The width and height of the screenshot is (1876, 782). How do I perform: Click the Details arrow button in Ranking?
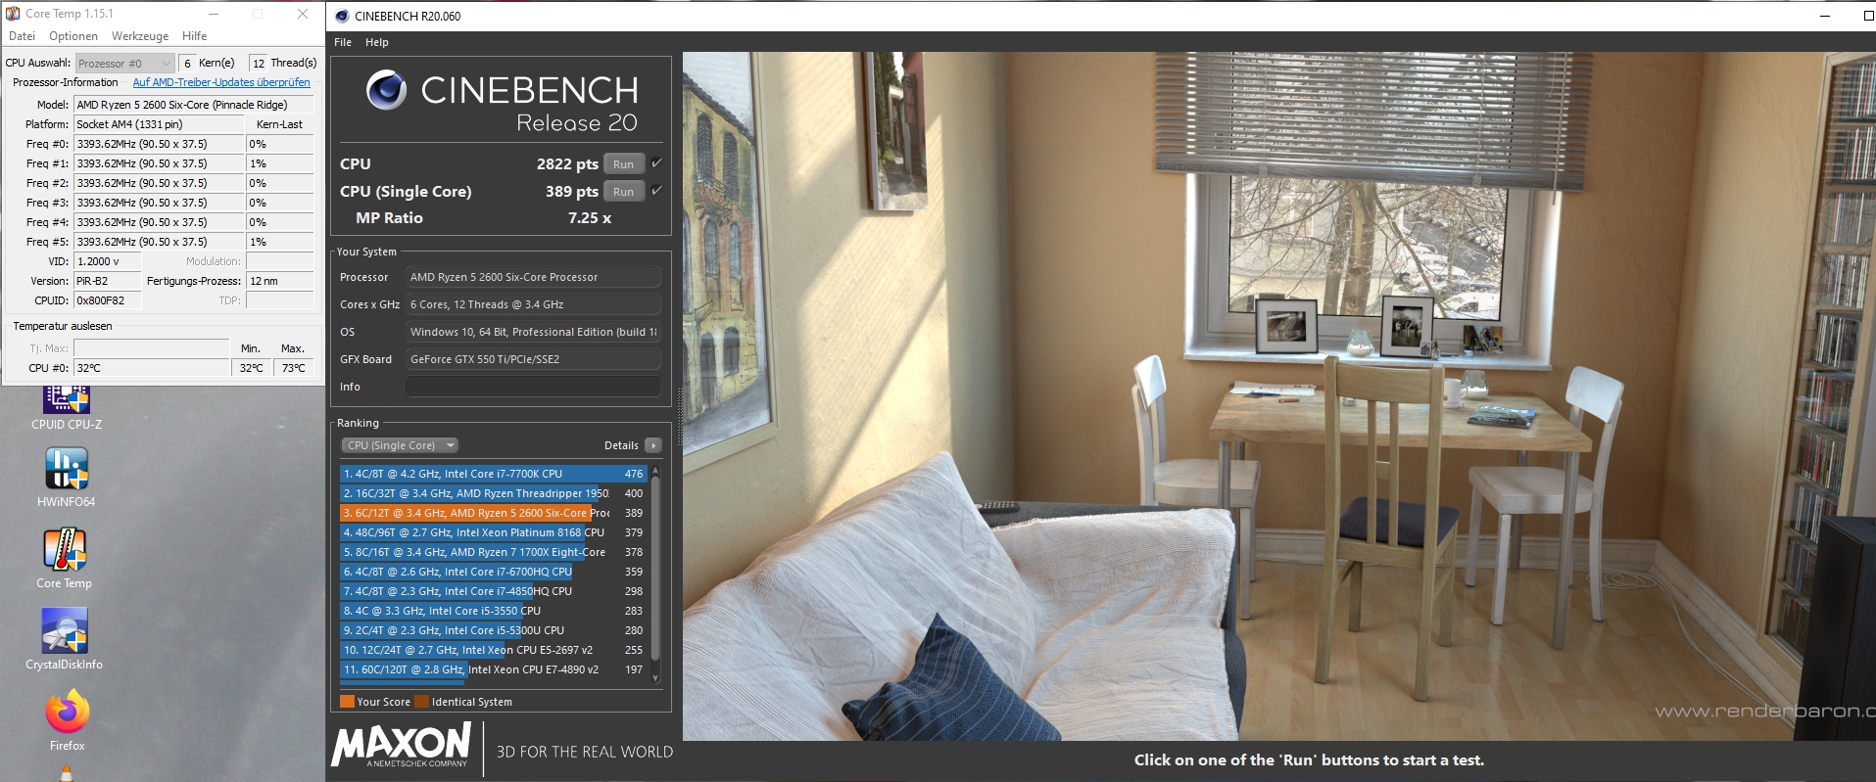[653, 445]
